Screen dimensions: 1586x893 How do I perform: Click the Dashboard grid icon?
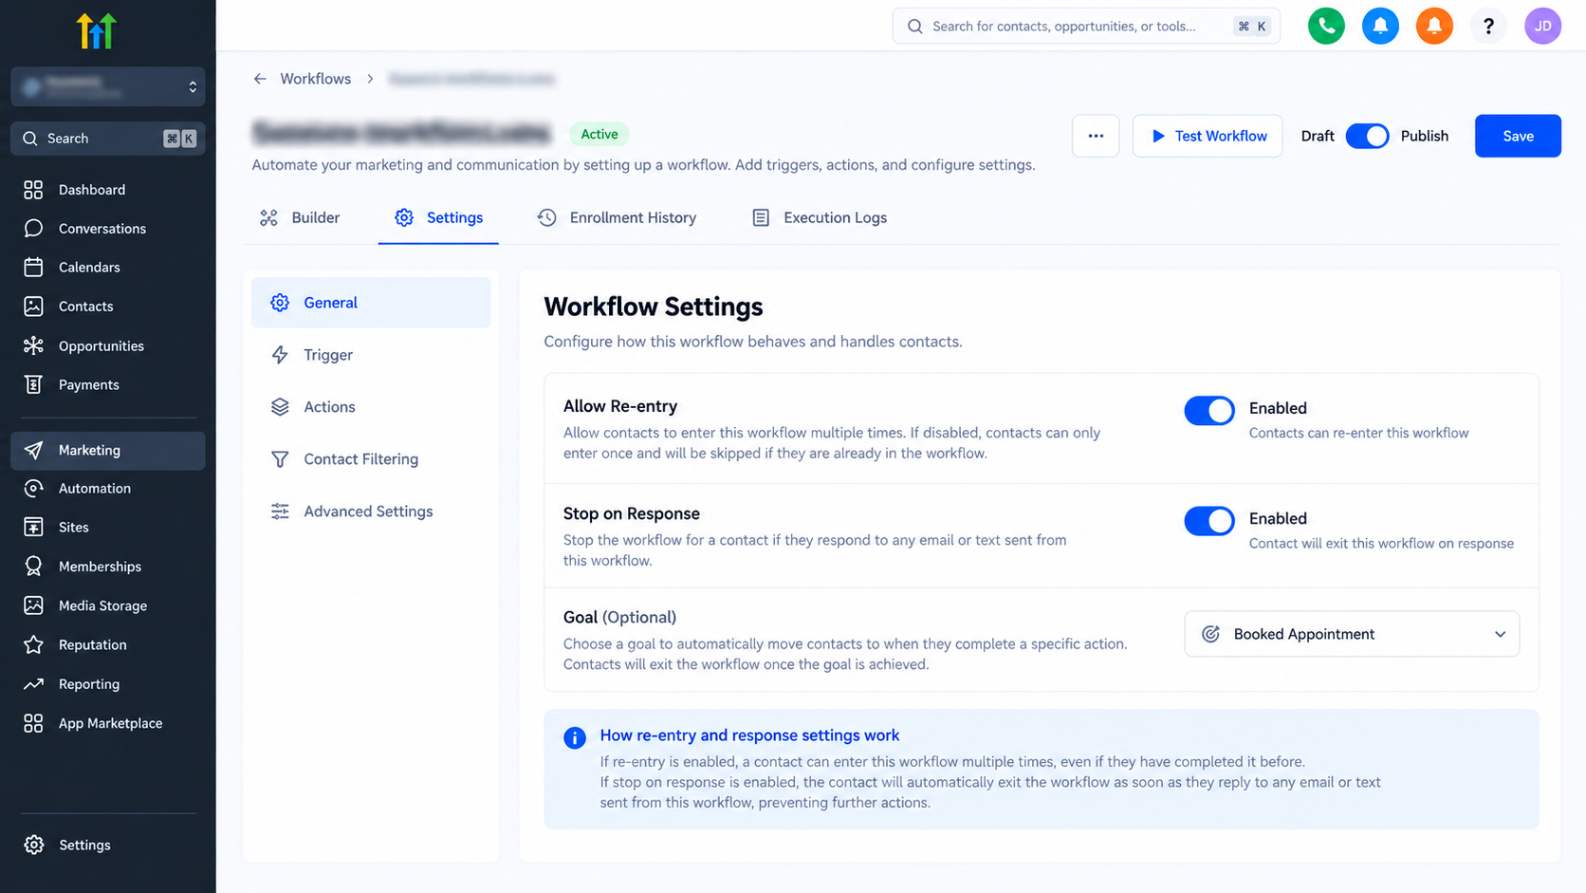(x=33, y=190)
